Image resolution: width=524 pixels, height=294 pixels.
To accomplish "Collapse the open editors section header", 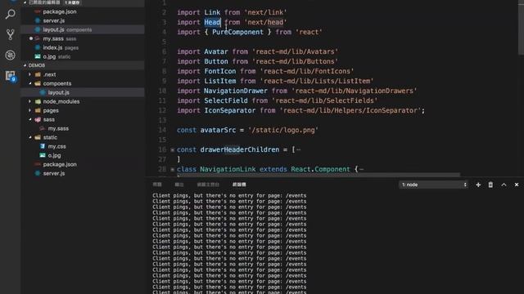I will coord(84,2).
